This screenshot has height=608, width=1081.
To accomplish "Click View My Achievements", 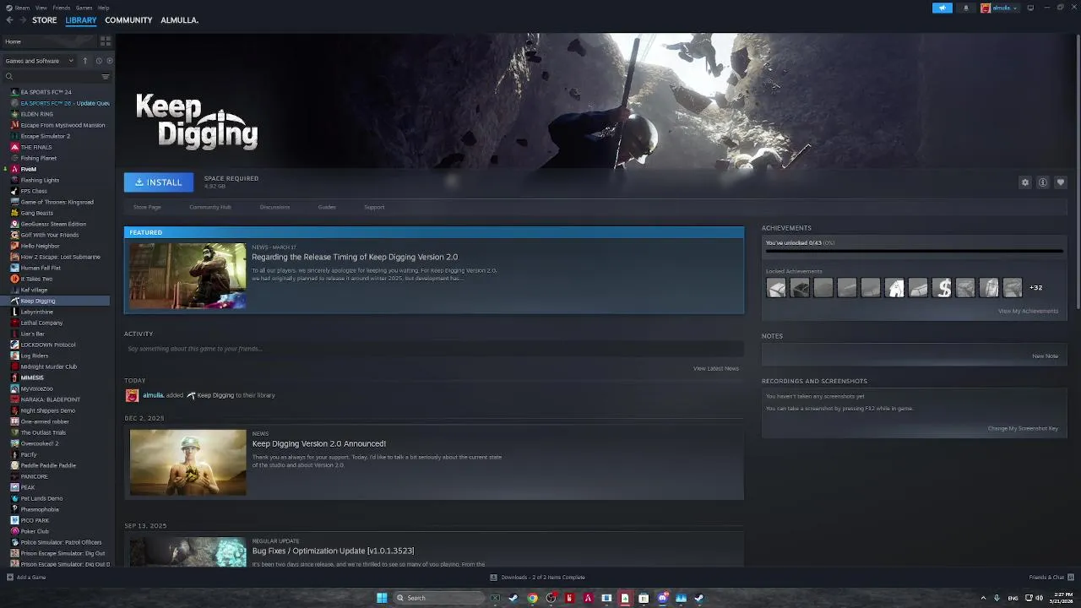I will (1028, 311).
